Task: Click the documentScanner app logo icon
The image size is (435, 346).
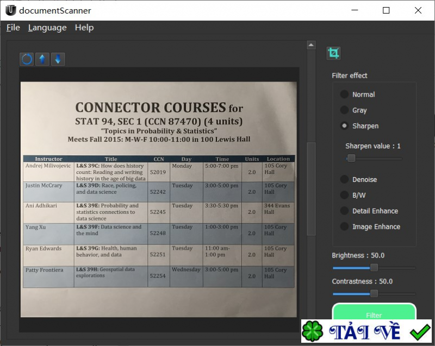Action: (10, 10)
